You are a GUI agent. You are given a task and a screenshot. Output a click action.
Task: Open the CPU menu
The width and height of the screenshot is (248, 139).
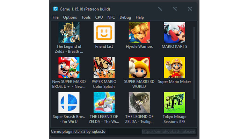(99, 17)
